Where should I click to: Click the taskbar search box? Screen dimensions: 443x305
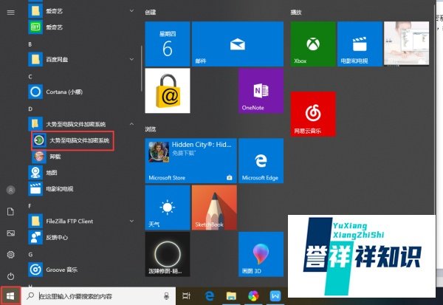pyautogui.click(x=99, y=296)
